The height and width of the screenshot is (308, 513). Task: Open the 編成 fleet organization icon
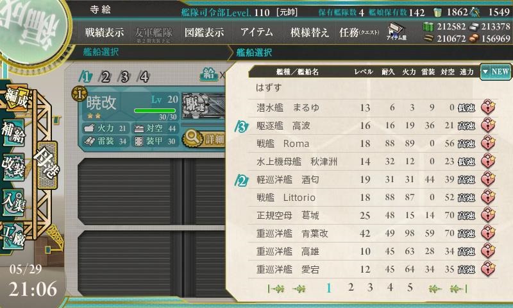[x=15, y=98]
